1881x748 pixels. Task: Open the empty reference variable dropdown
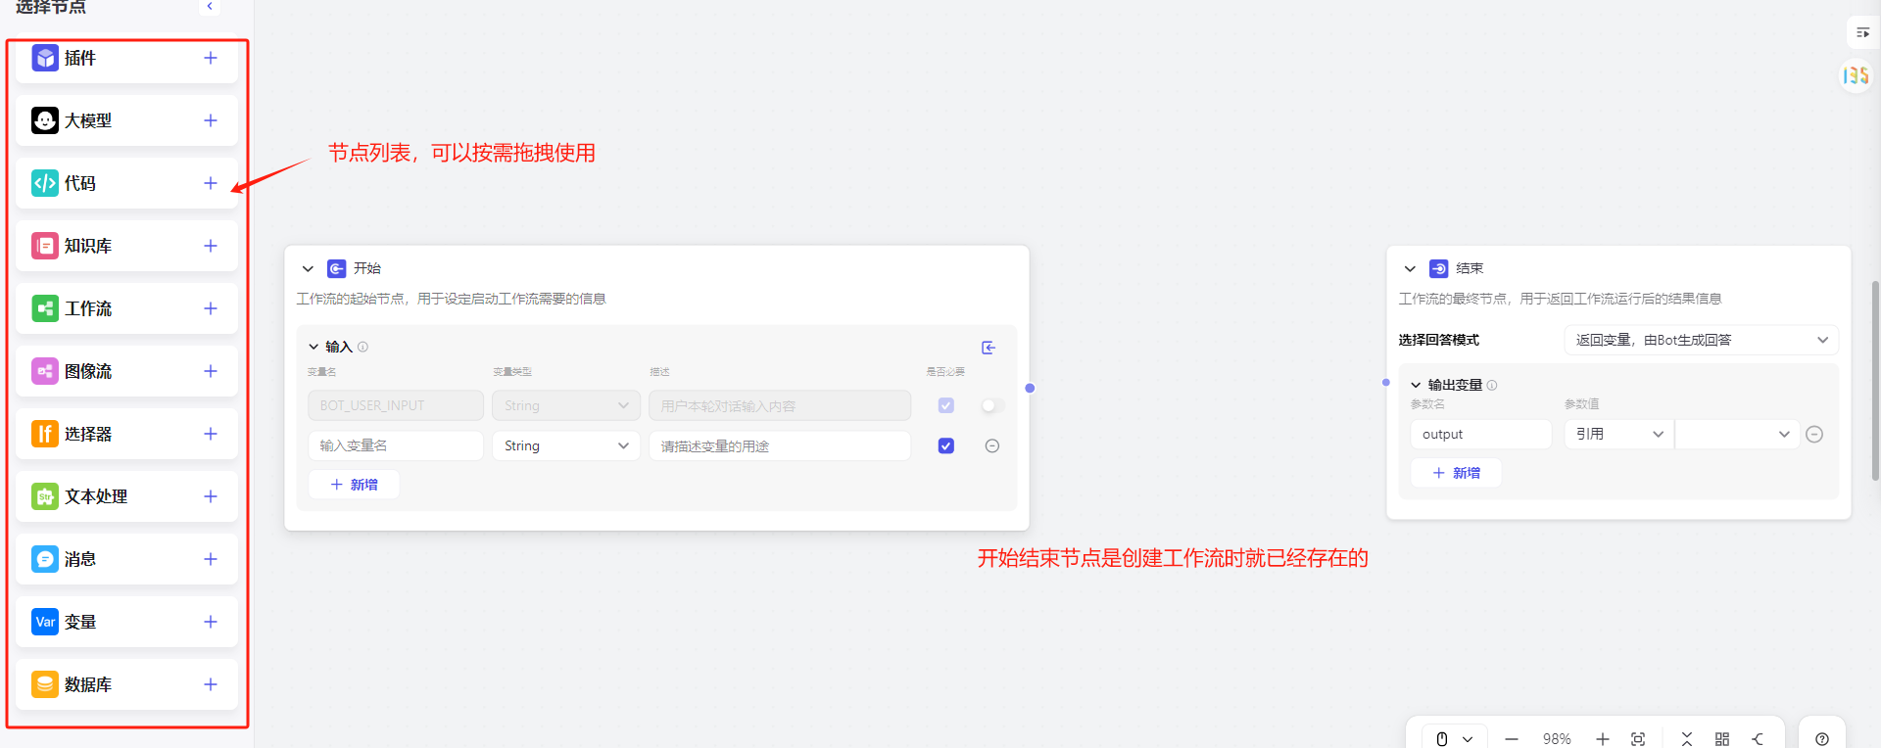tap(1737, 434)
